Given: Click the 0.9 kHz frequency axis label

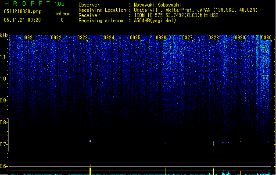Looking at the screenshot, I should [x=4, y=101].
